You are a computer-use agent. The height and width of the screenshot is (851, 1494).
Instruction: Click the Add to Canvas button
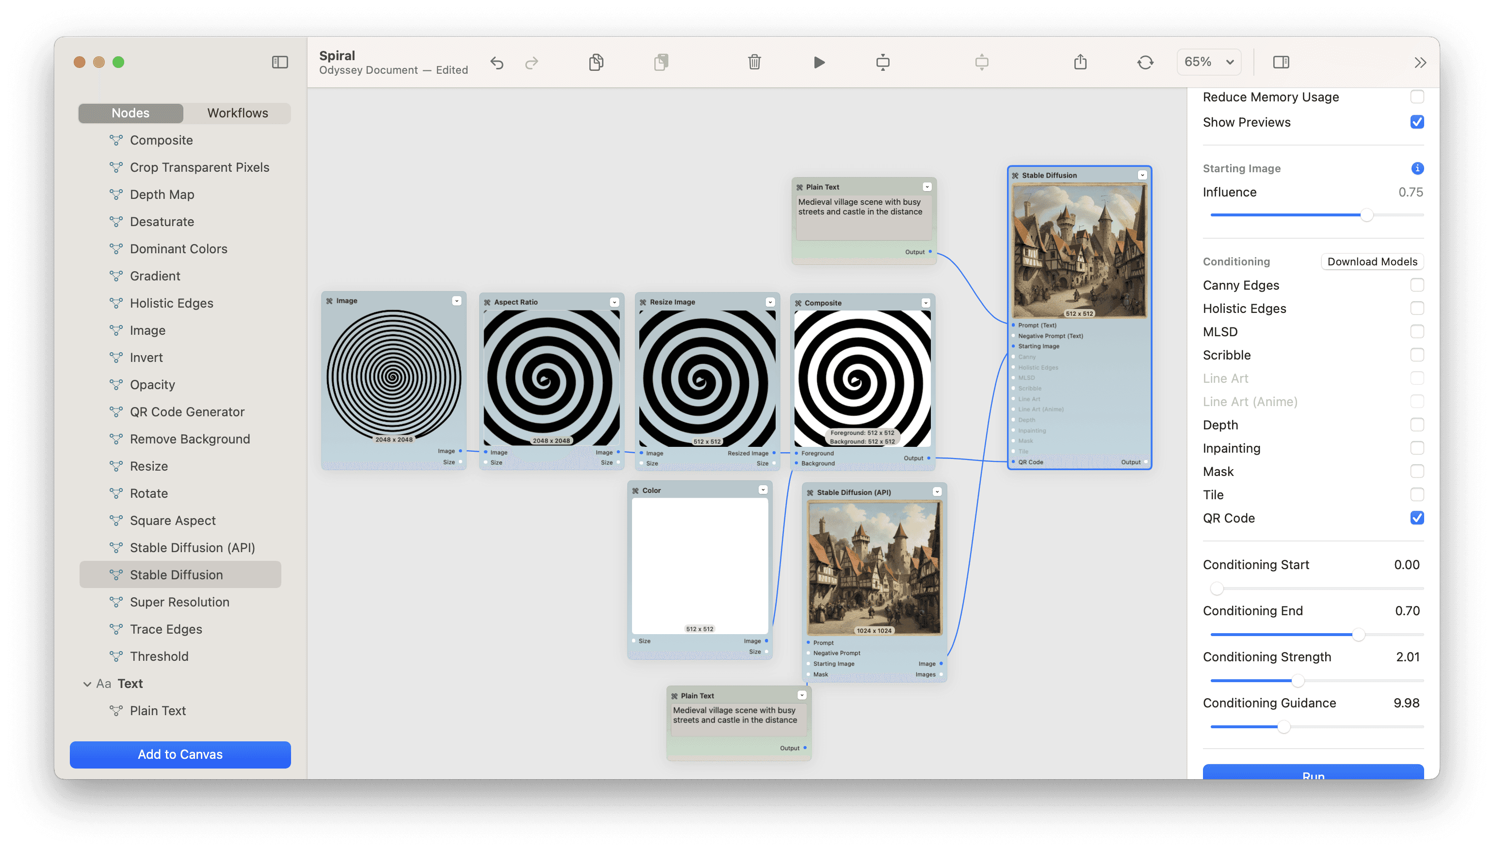(180, 754)
